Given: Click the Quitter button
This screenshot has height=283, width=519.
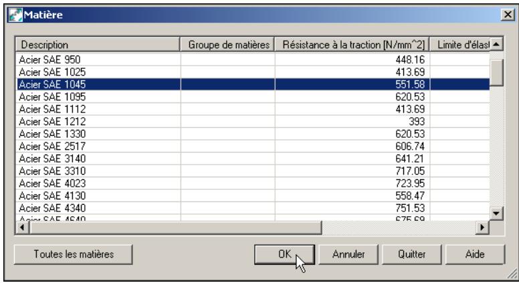Looking at the screenshot, I should pos(412,254).
